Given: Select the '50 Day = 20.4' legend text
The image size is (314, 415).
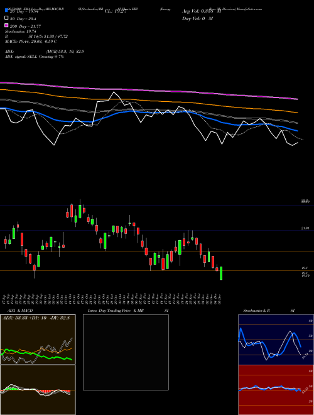Looking at the screenshot, I should [23, 18].
